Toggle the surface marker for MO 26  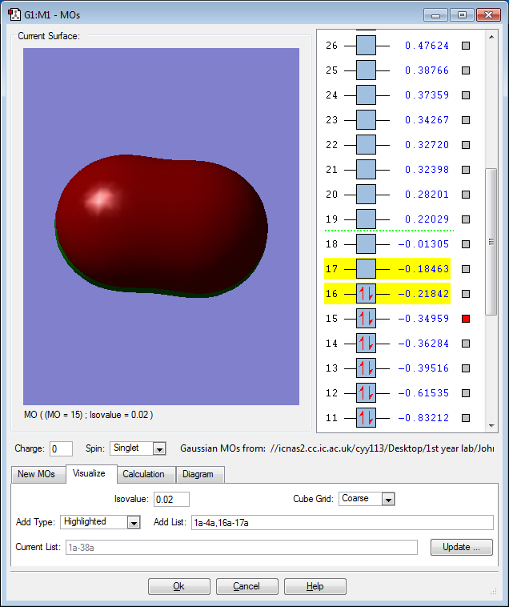tap(467, 46)
